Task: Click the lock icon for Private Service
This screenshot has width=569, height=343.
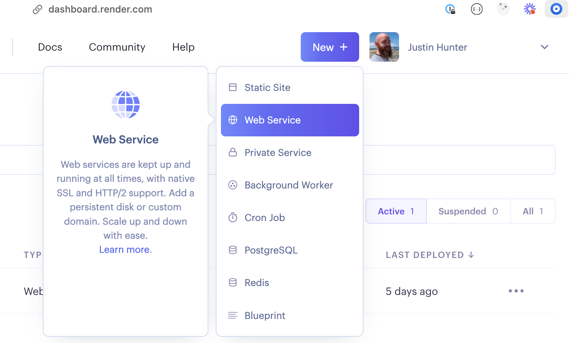Action: coord(233,152)
